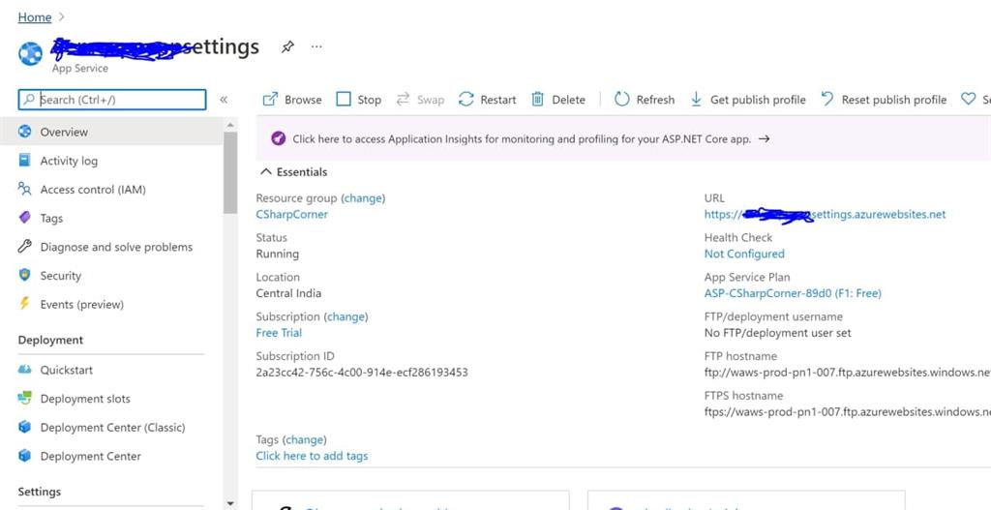Open the more options ellipsis

pyautogui.click(x=316, y=46)
